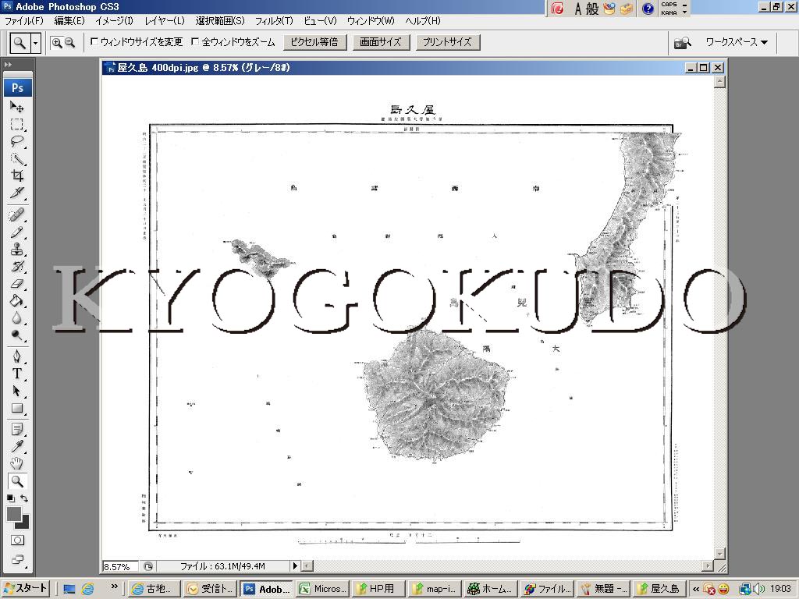Select the Eyedropper tool
The width and height of the screenshot is (799, 599).
coord(17,446)
